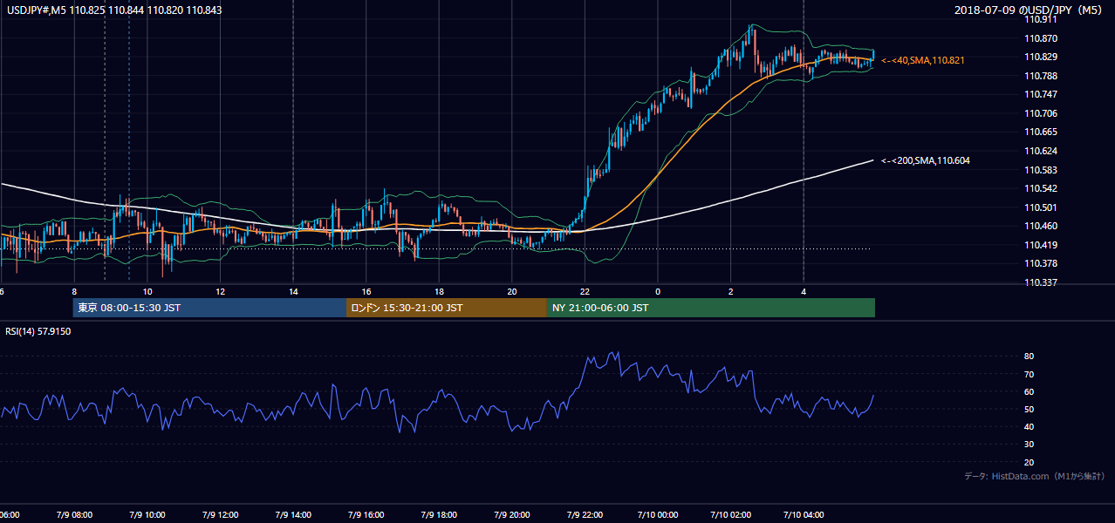
Task: Click RSI level 60 on the RSI scale
Action: [1029, 391]
